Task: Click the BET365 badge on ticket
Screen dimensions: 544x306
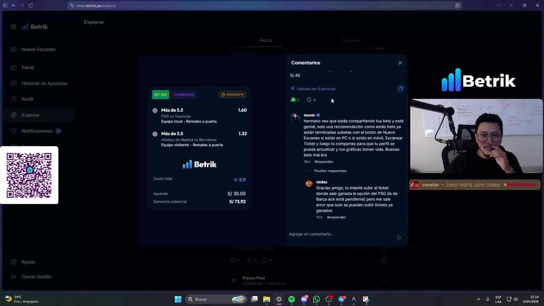Action: point(160,95)
